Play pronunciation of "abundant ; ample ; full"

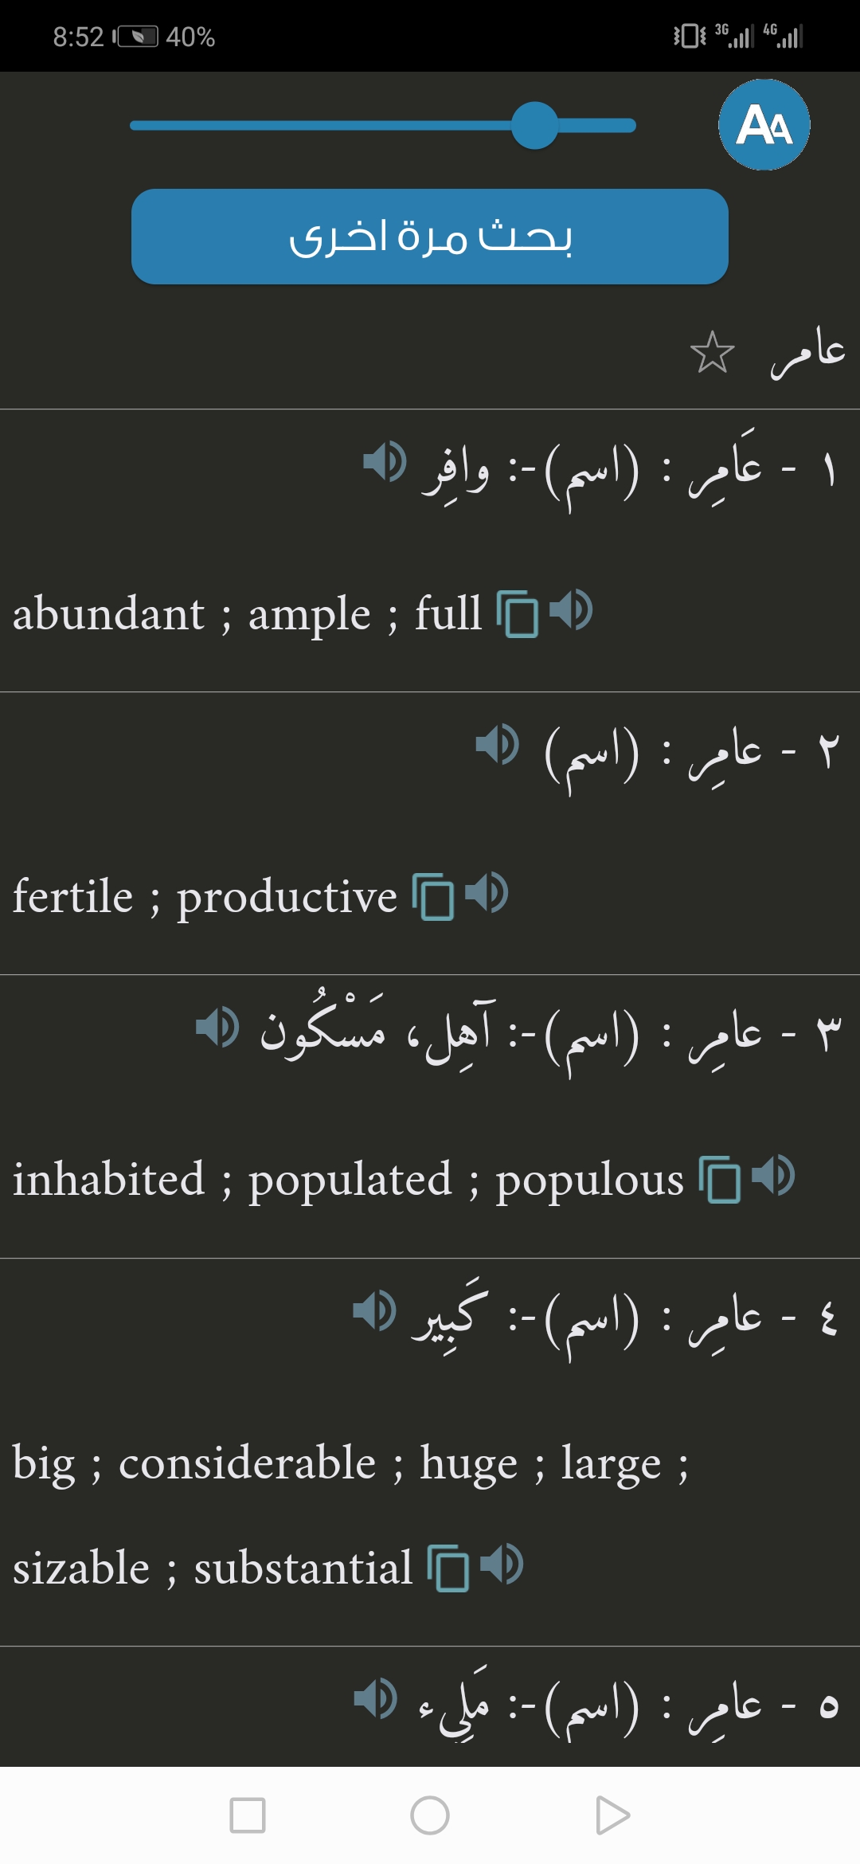pos(571,611)
